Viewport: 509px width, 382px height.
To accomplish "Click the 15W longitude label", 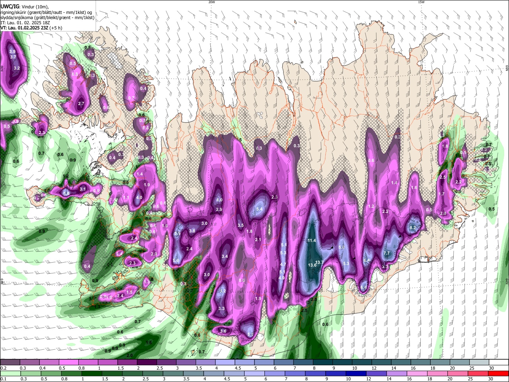I will tap(421, 2).
